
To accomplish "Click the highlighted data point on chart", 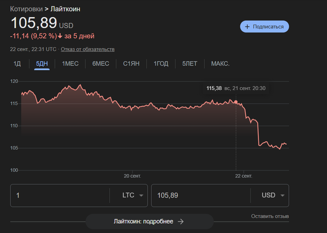I will pos(236,101).
